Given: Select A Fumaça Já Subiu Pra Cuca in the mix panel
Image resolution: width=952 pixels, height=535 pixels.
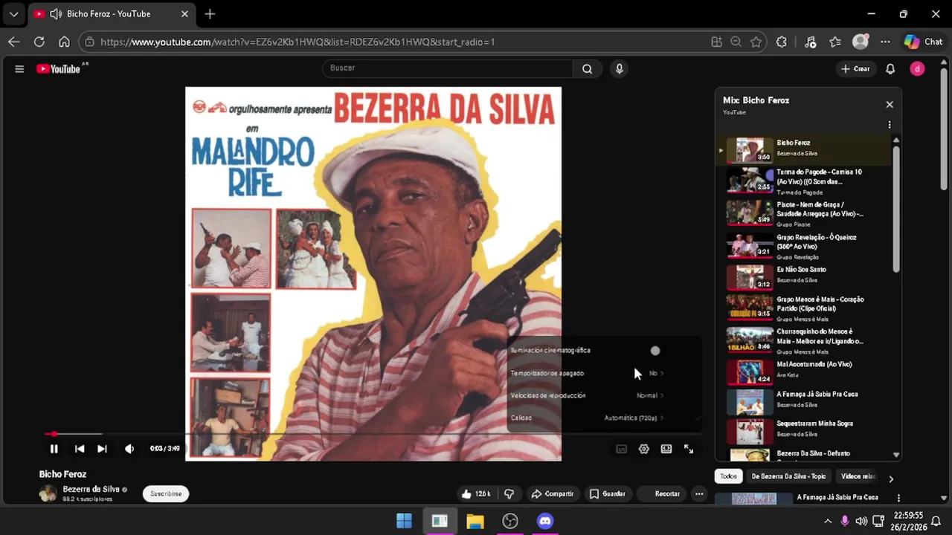Looking at the screenshot, I should (x=803, y=402).
